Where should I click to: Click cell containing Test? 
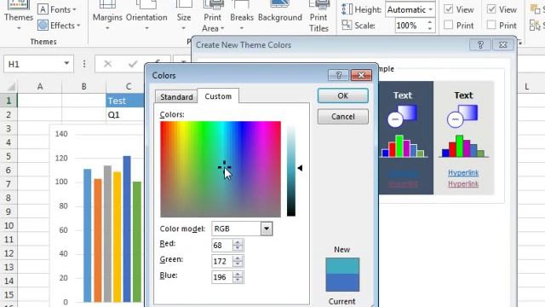125,101
